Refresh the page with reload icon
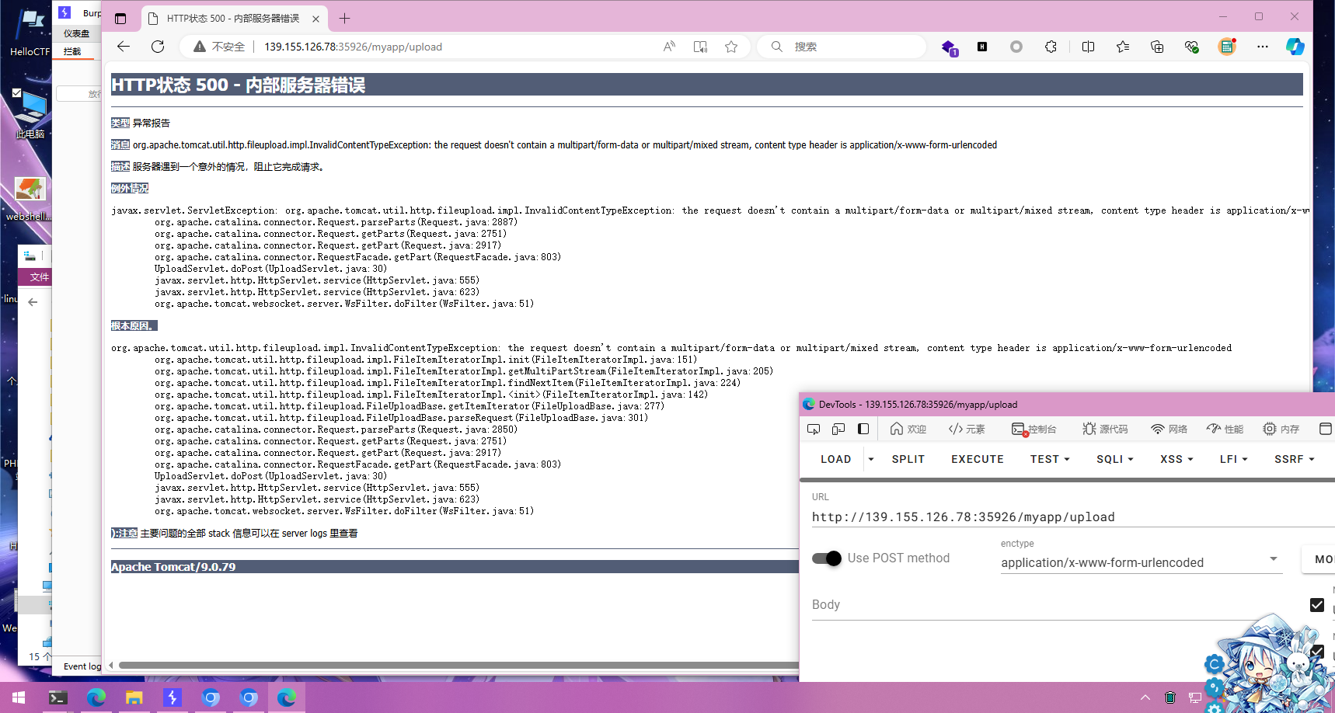Viewport: 1335px width, 713px height. tap(158, 47)
